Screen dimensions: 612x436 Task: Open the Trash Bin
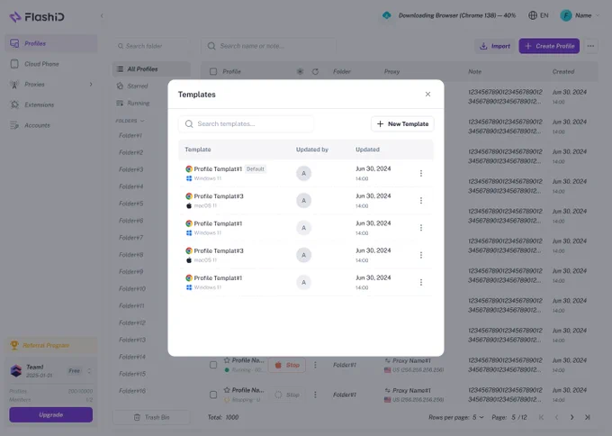(151, 417)
